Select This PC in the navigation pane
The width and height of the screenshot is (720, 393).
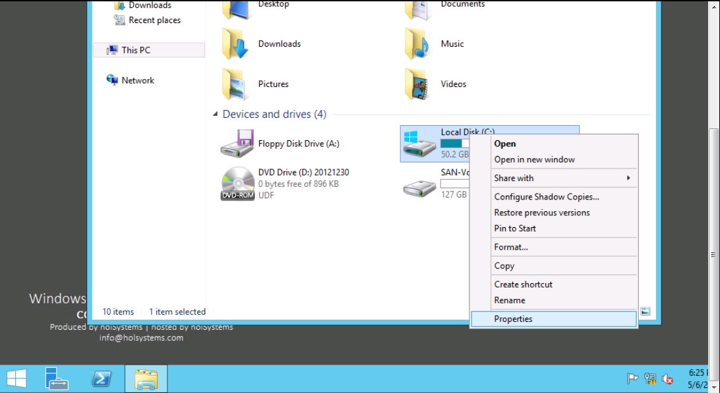tap(136, 50)
